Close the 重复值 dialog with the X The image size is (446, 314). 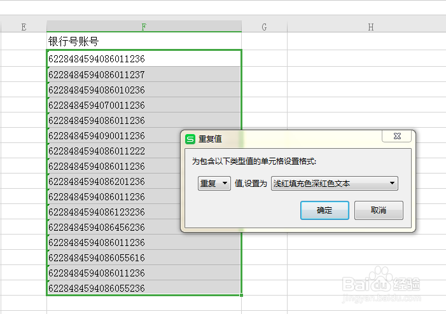click(x=397, y=136)
